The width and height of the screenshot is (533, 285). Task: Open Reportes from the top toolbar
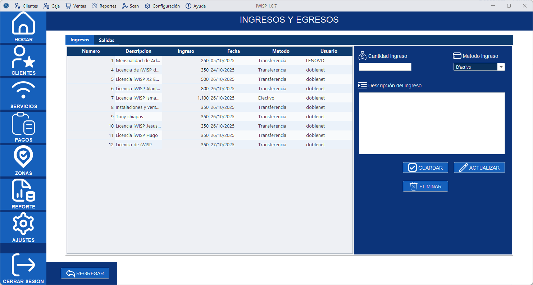click(93, 6)
